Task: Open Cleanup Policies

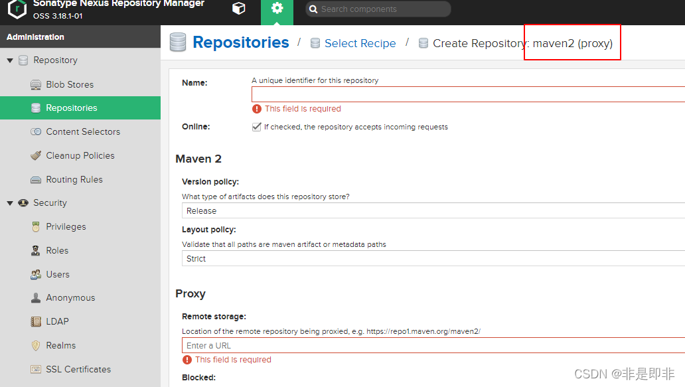Action: (80, 155)
